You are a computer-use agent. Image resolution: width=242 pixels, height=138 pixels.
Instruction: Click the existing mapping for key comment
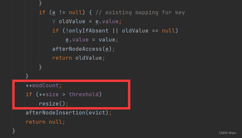pos(140,13)
